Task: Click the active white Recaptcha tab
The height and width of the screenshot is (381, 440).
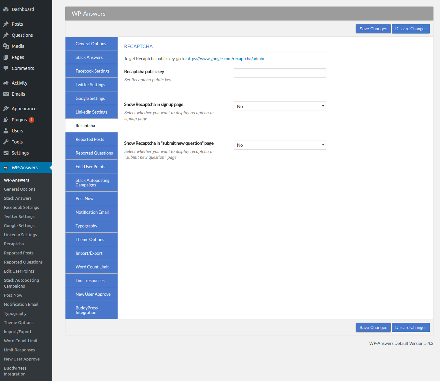Action: tap(92, 126)
